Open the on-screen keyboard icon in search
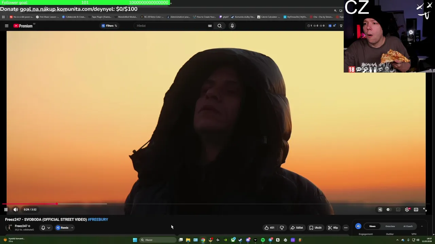 210,26
